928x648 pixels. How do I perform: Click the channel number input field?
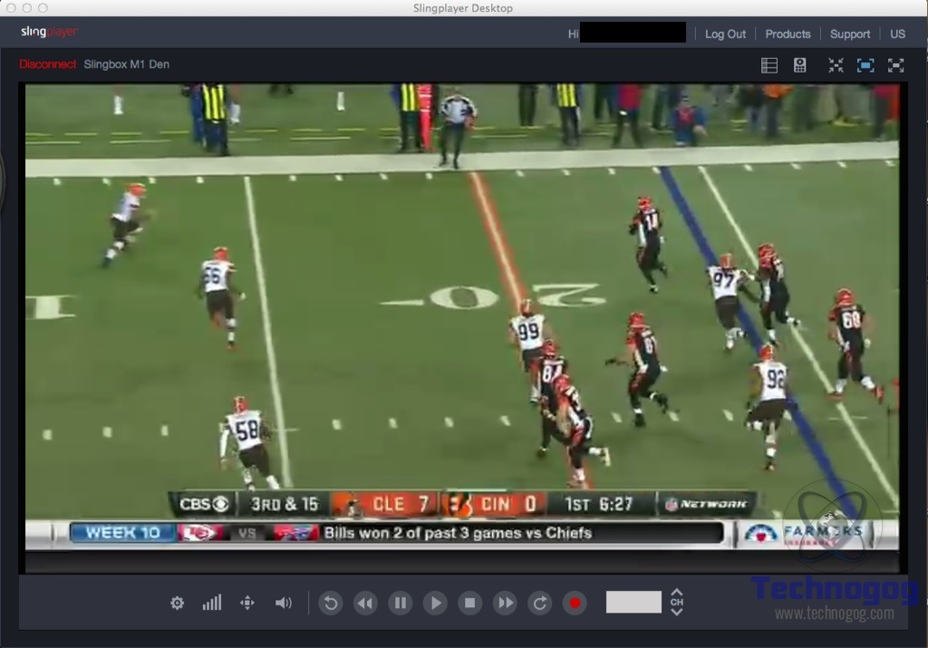tap(633, 602)
